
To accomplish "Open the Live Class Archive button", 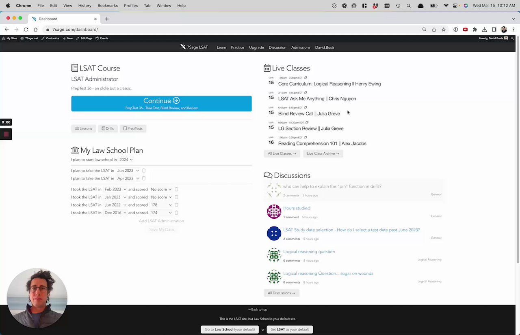I will coord(323,154).
